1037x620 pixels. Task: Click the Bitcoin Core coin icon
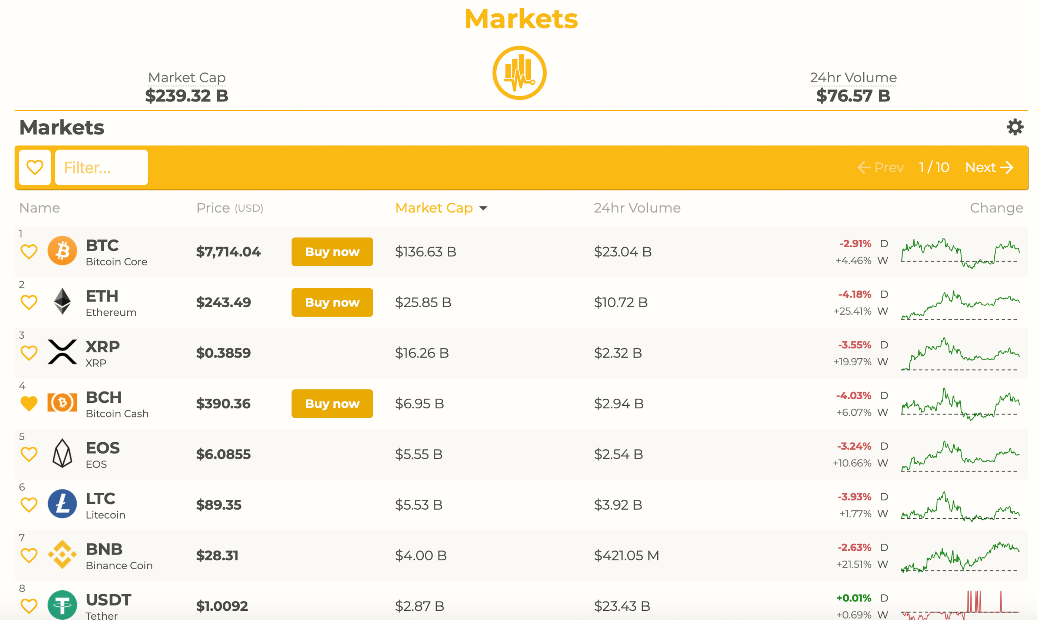point(62,251)
